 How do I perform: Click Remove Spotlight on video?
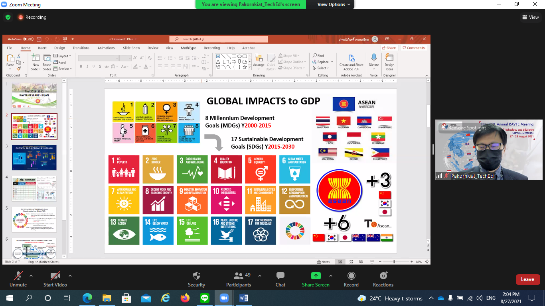click(x=463, y=128)
